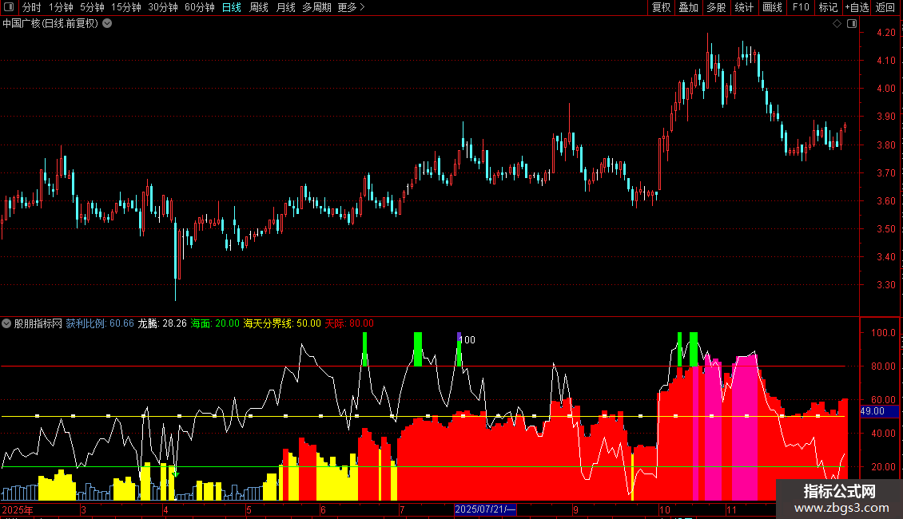Switch to the 月线 monthly chart
Screen dimensions: 903x519
(x=285, y=7)
